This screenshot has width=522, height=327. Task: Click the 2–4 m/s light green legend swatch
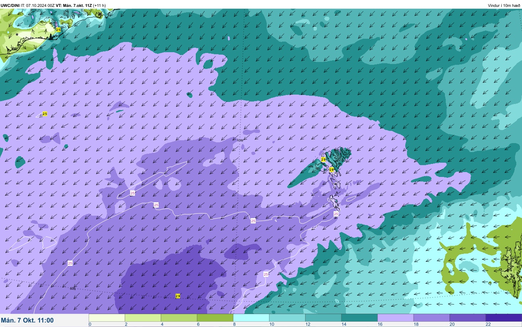(x=143, y=318)
